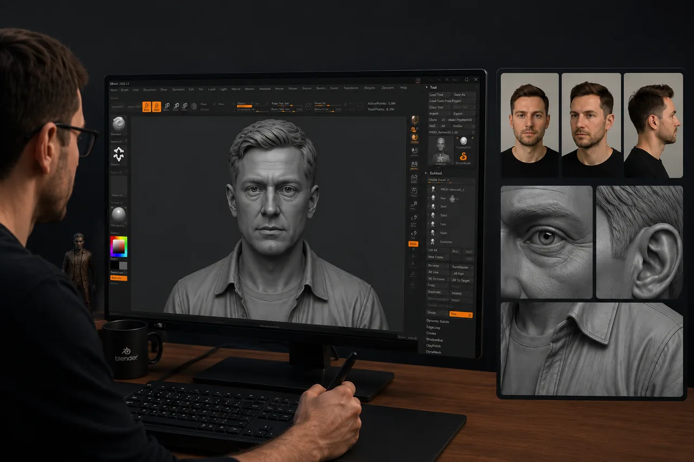
Task: Toggle the orange labeled button on right viewport shelf
Action: click(x=413, y=244)
